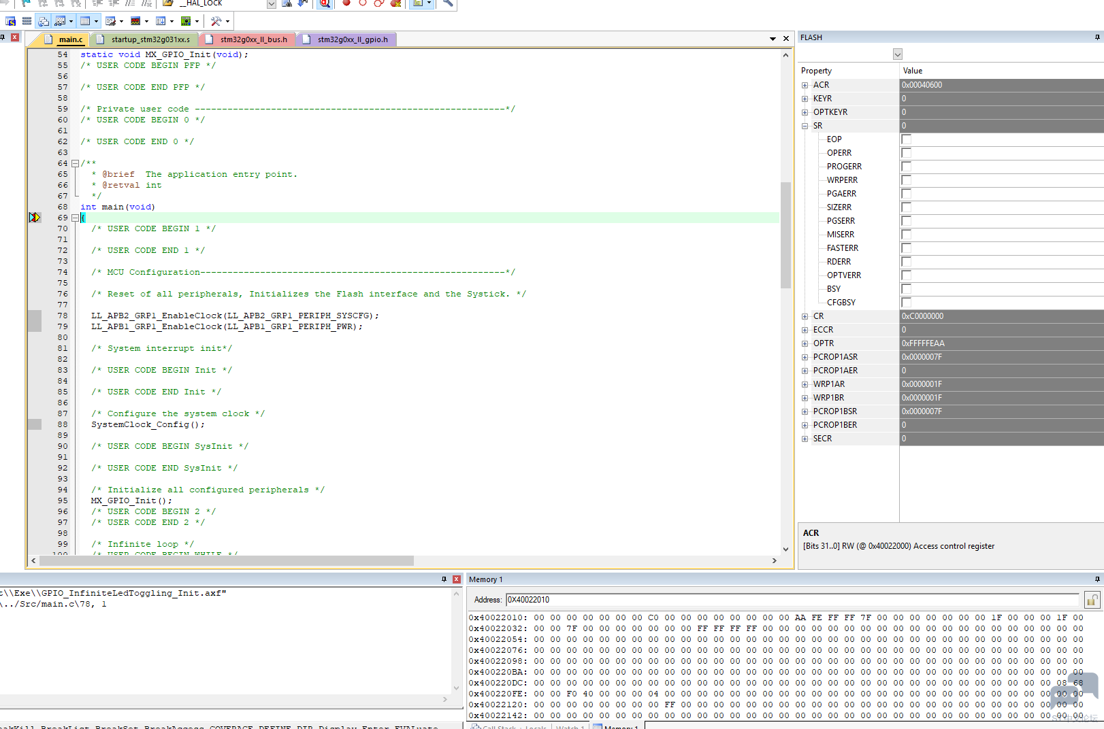Screen dimensions: 1104x729
Task: Click the memory lock icon beside Address field
Action: click(x=1092, y=600)
